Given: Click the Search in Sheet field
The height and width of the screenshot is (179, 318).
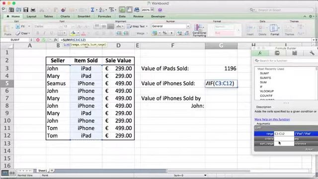Looking at the screenshot, I should coord(282,10).
